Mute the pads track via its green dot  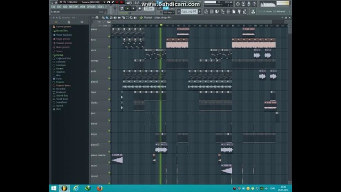click(x=109, y=78)
